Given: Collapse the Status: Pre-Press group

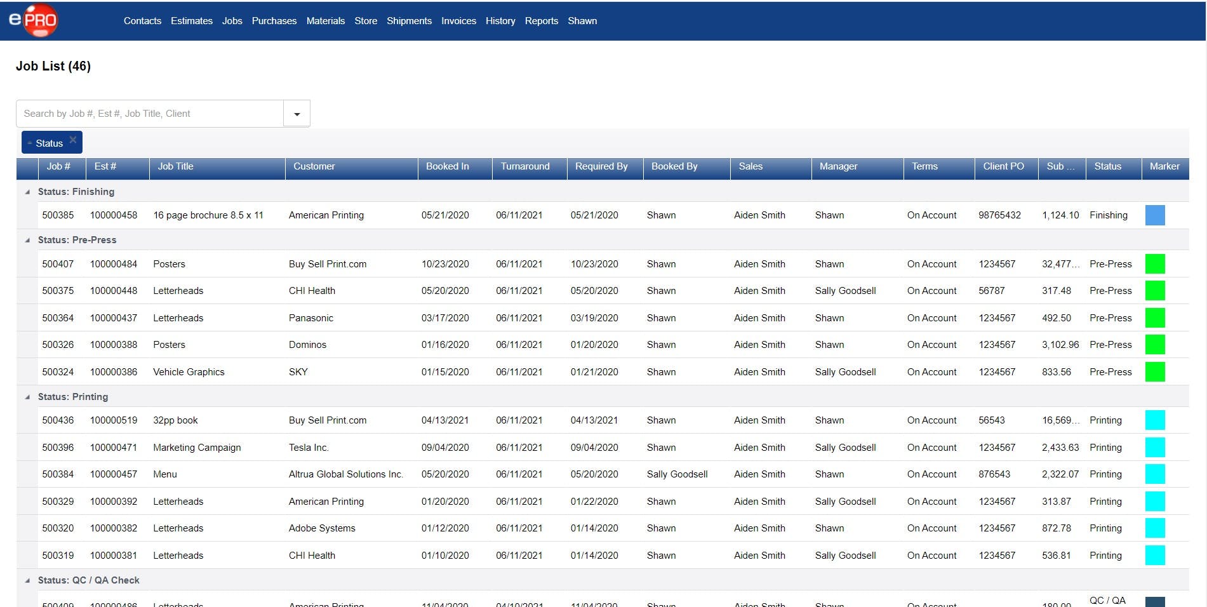Looking at the screenshot, I should tap(27, 240).
